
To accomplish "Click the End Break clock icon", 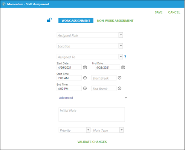I will [x=119, y=88].
